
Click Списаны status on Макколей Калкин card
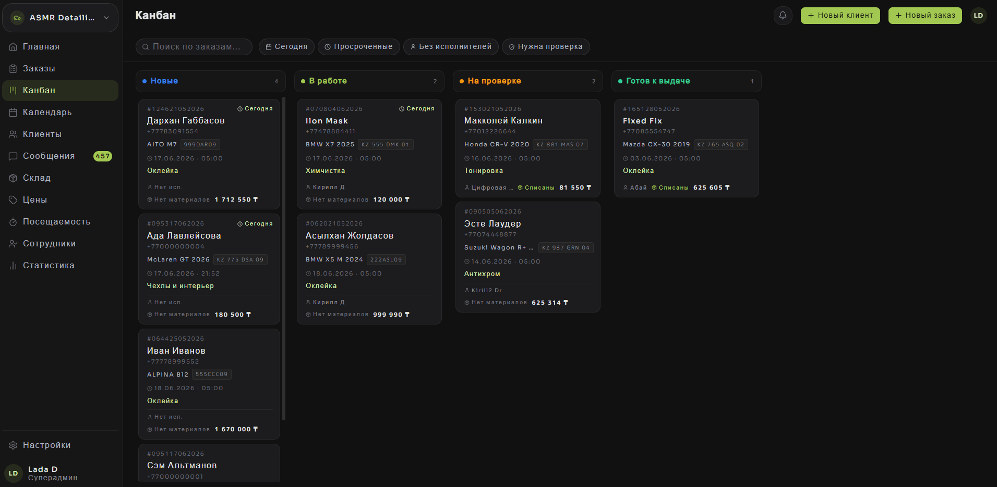536,188
